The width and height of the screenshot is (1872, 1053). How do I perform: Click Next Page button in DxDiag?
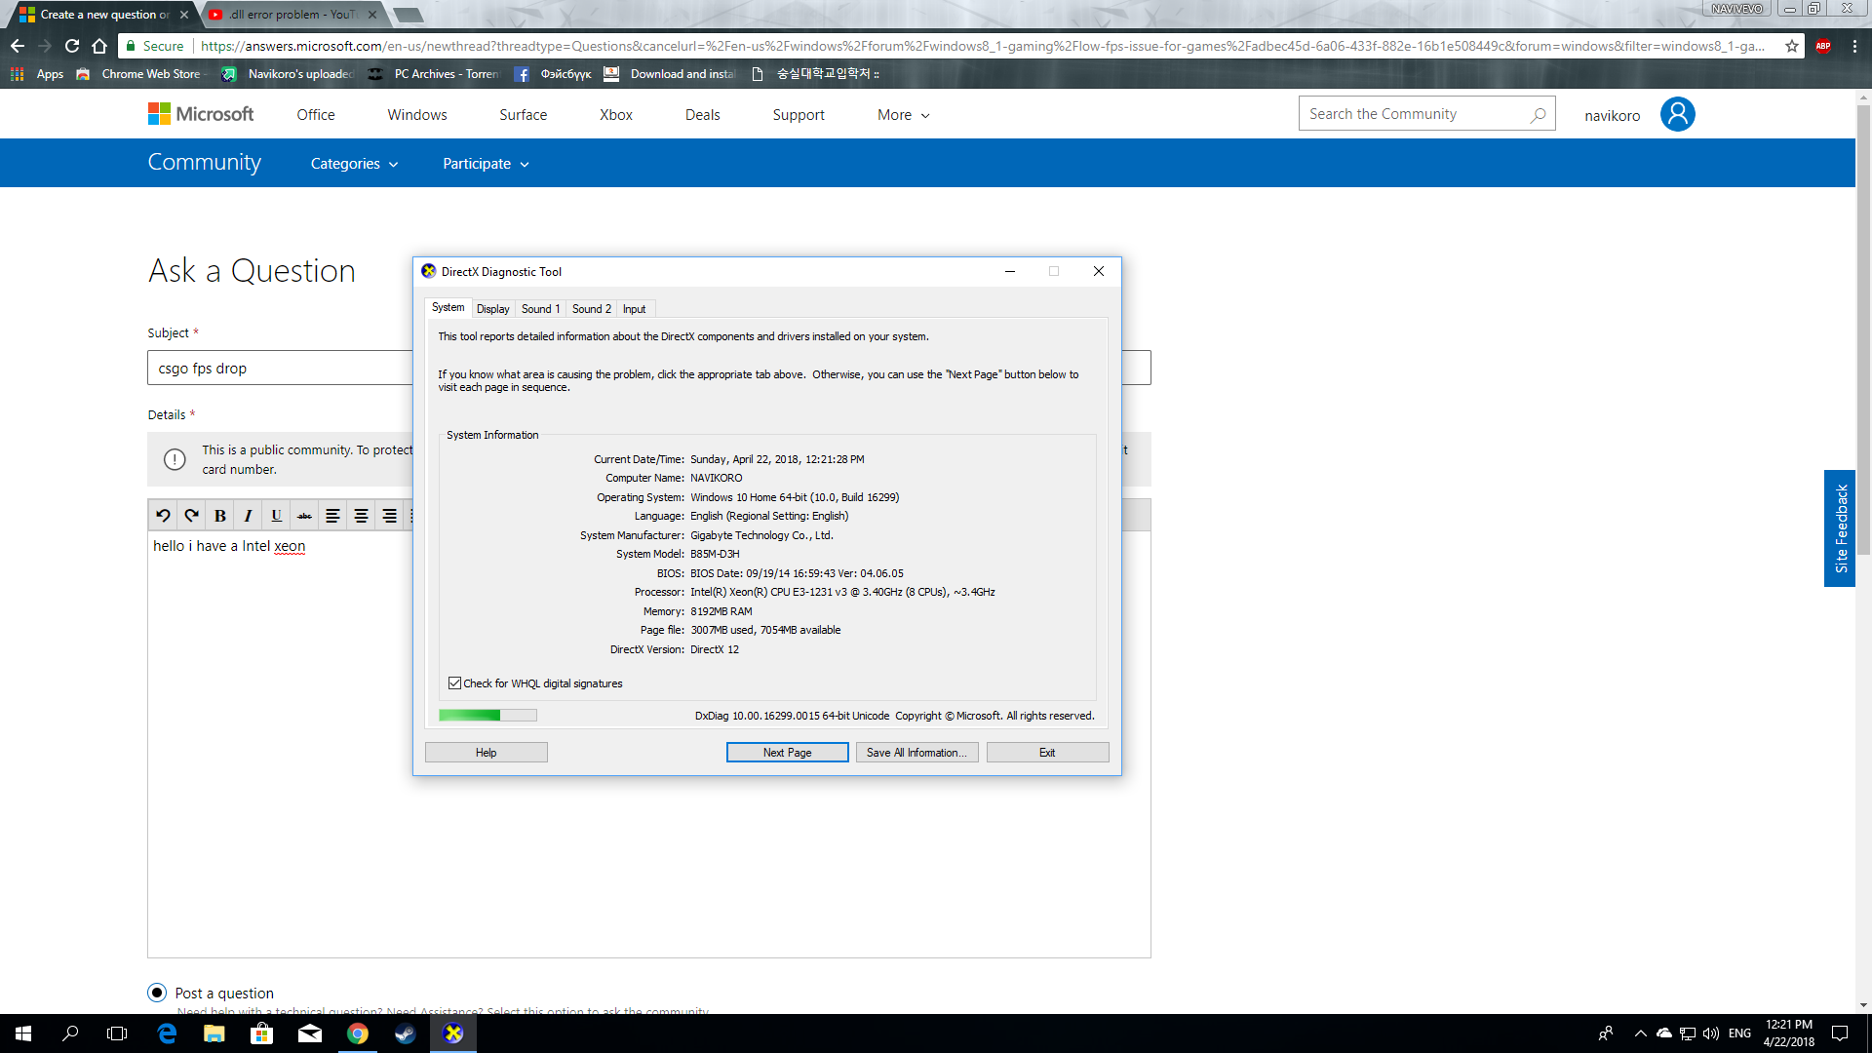coord(788,753)
